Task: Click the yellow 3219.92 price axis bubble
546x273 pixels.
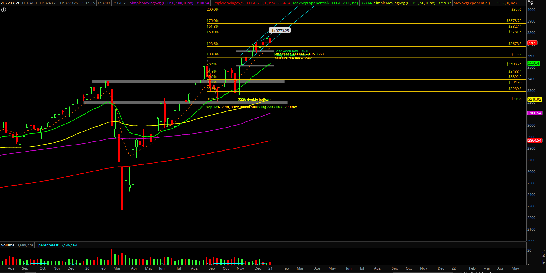Action: point(534,100)
